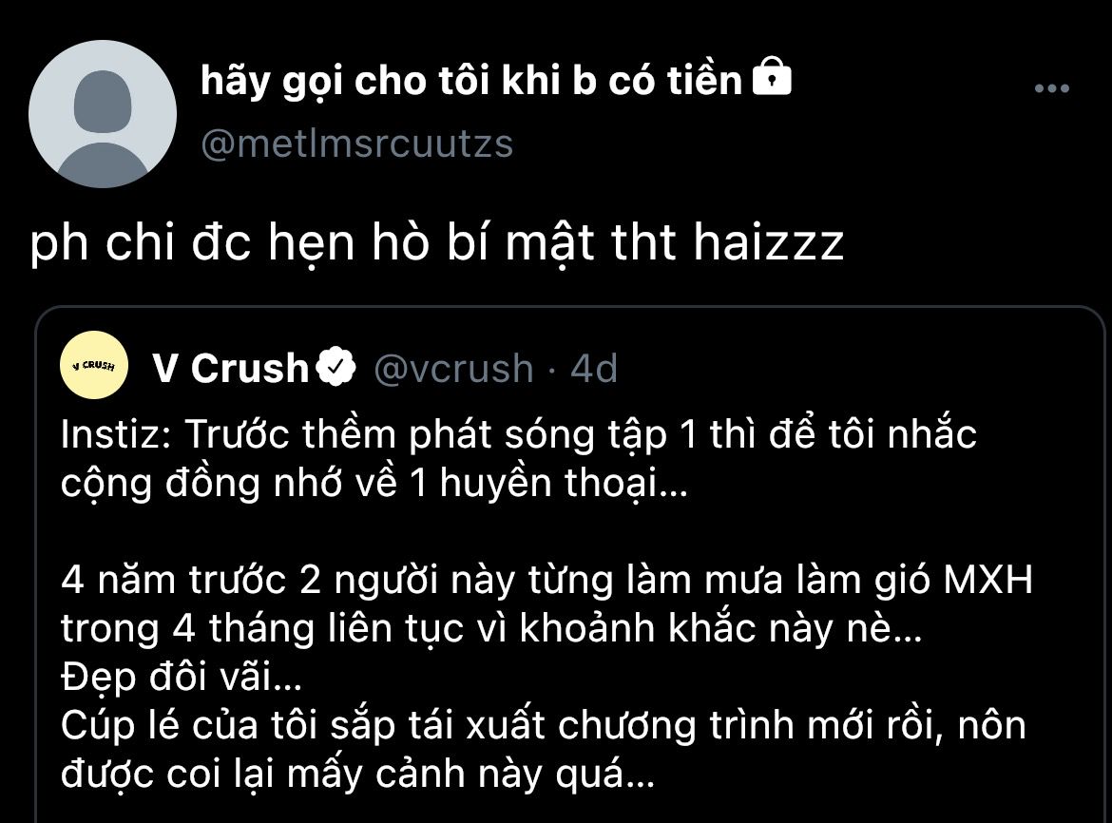Tap the last line 'được coi lại mấy cảnh này quá...'
Image resolution: width=1112 pixels, height=823 pixels.
pos(357,775)
